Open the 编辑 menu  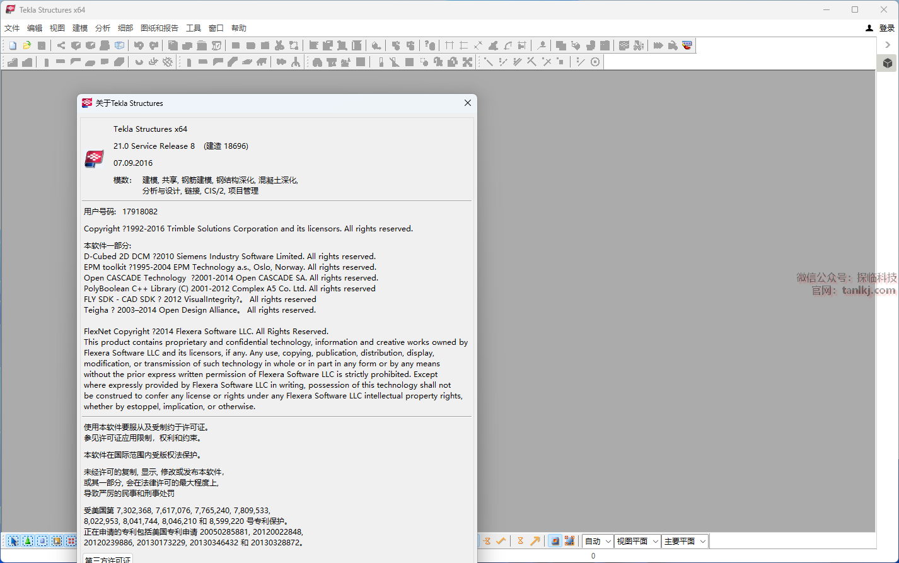[35, 28]
